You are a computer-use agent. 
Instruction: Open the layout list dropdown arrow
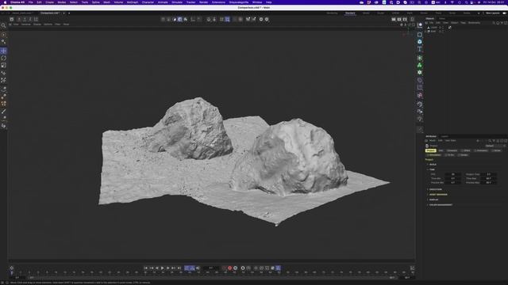coord(479,13)
